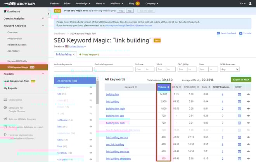Answer No to beta feedback
Viewport: 256px width, 162px height.
(130, 11)
